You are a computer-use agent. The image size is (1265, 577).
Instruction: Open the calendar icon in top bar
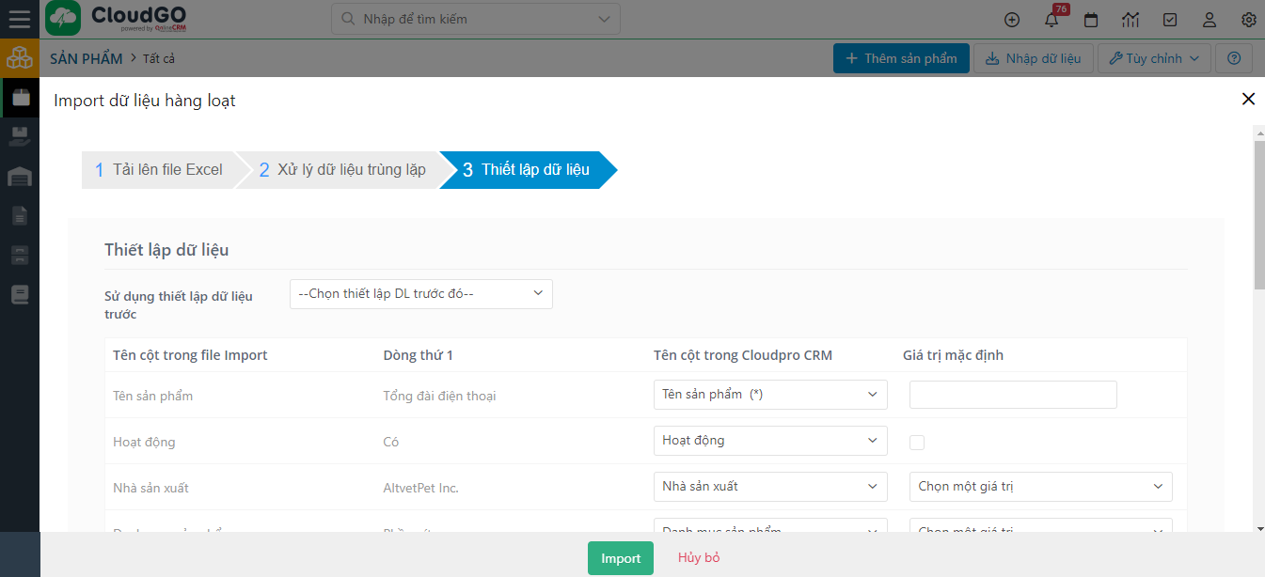1091,20
